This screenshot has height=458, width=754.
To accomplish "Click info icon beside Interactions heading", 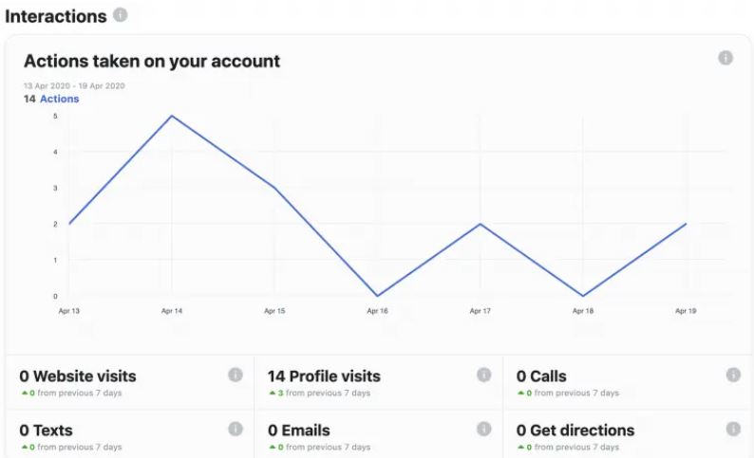I will (x=121, y=15).
